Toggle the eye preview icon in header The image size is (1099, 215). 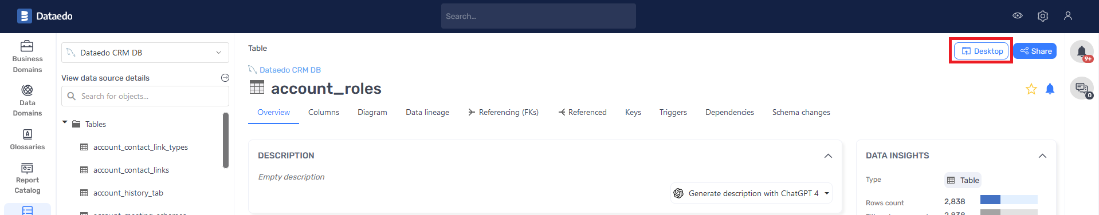click(x=1018, y=16)
